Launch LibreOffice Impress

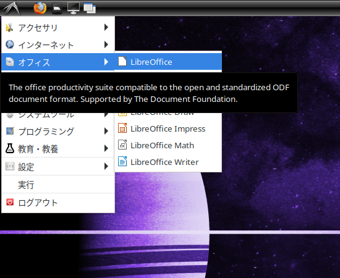[x=168, y=128]
